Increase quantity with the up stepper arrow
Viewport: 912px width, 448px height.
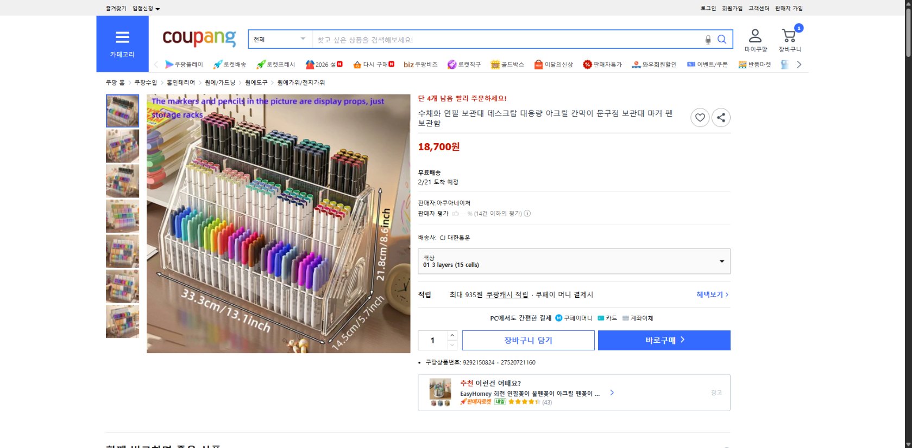(451, 335)
